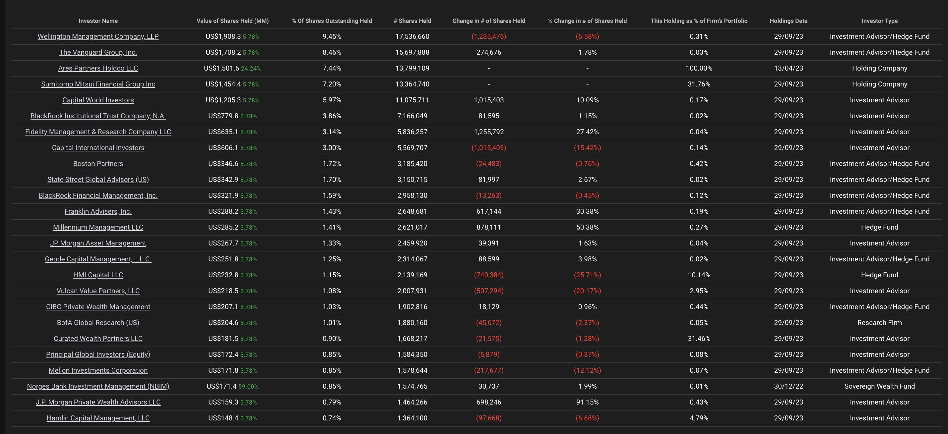
Task: Select the 100.00% portfolio holding cell
Action: tap(699, 68)
